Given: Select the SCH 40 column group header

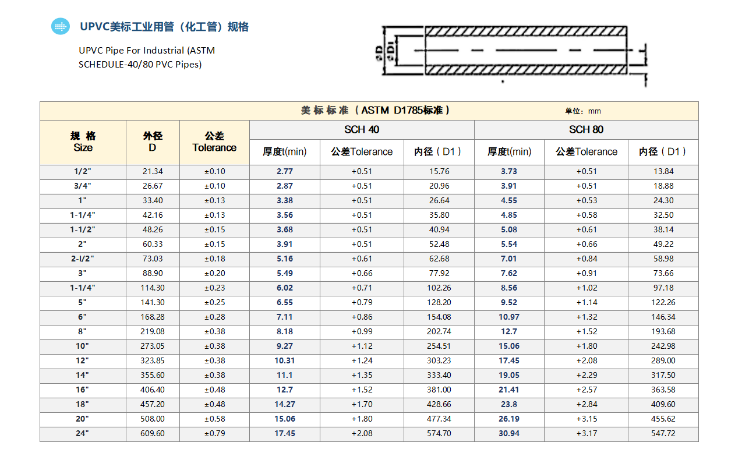Looking at the screenshot, I should point(362,129).
